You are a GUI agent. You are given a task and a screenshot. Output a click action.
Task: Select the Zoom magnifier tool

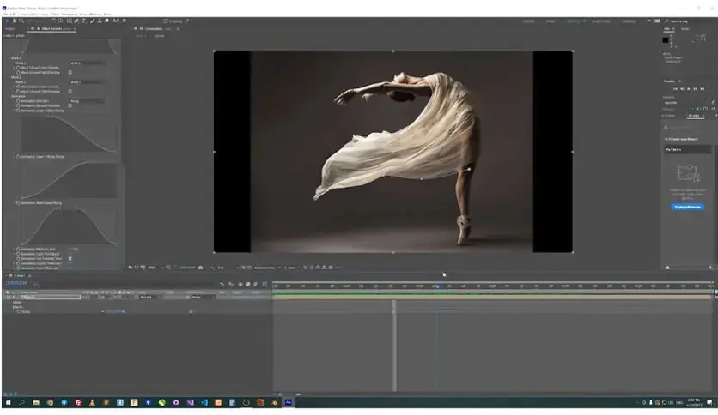pyautogui.click(x=21, y=21)
